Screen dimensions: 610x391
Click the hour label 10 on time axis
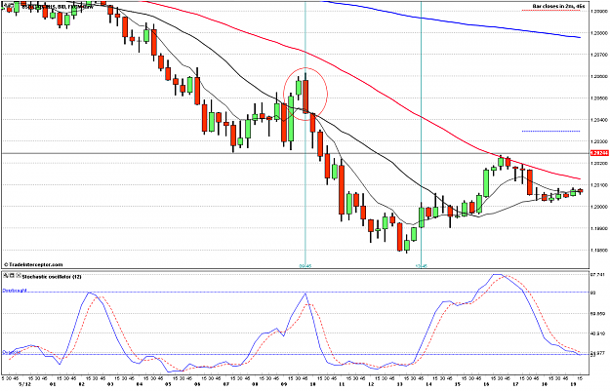(312, 383)
